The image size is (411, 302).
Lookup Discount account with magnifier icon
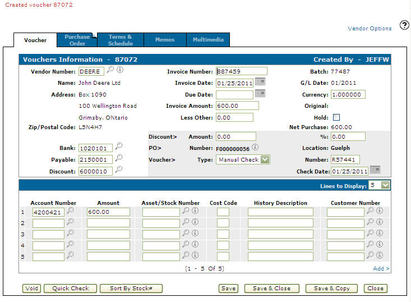(119, 169)
